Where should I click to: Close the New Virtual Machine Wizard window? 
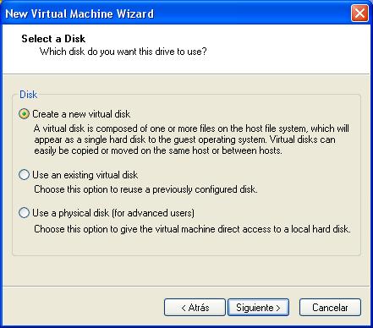359,13
